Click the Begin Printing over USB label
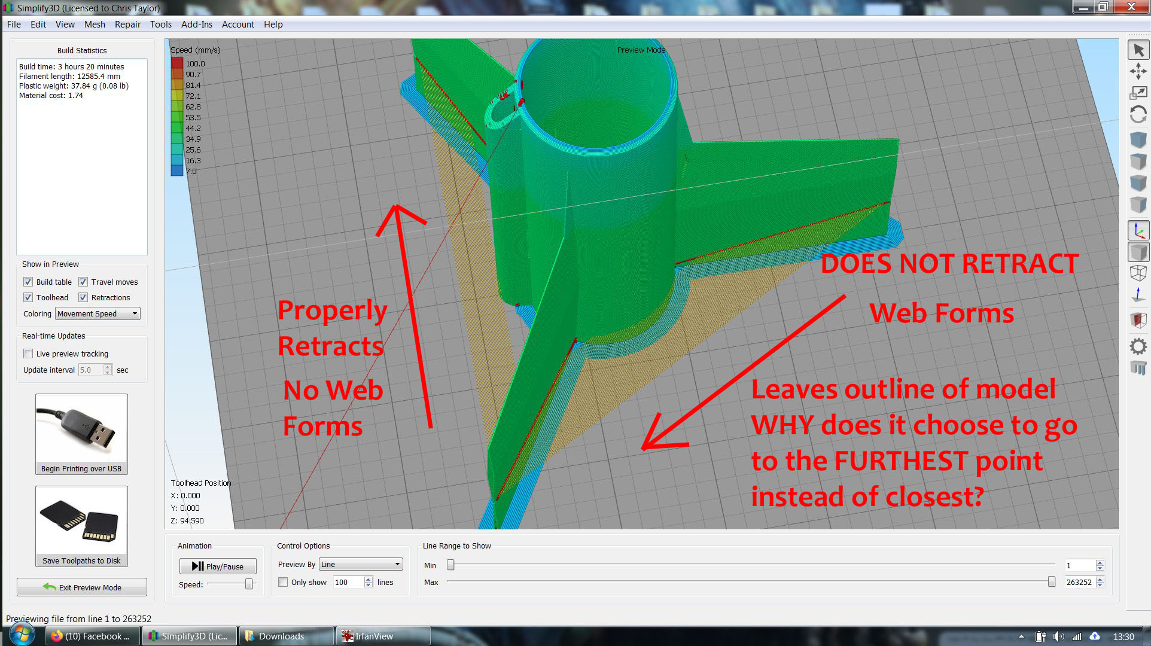 pyautogui.click(x=81, y=469)
